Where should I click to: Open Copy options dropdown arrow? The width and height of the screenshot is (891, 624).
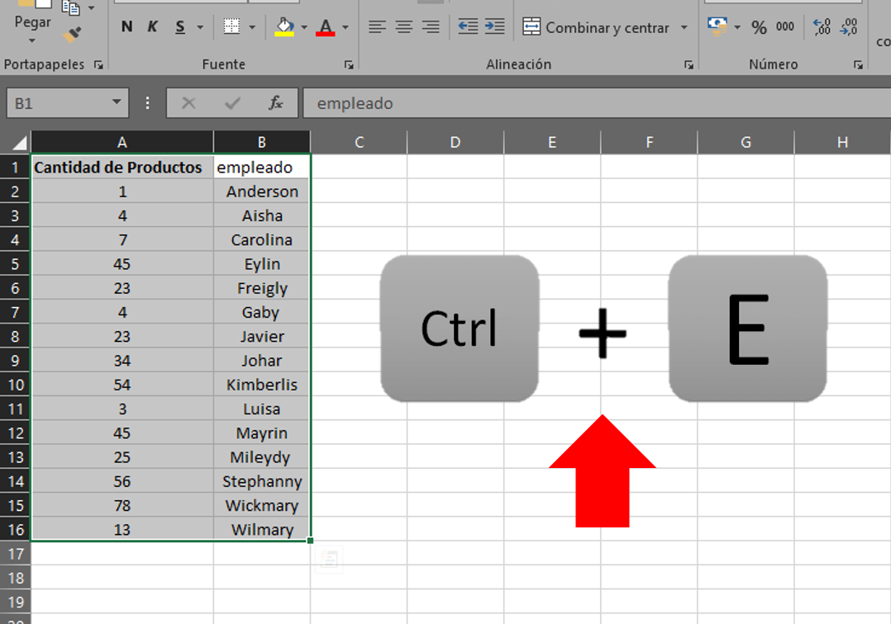click(x=92, y=8)
